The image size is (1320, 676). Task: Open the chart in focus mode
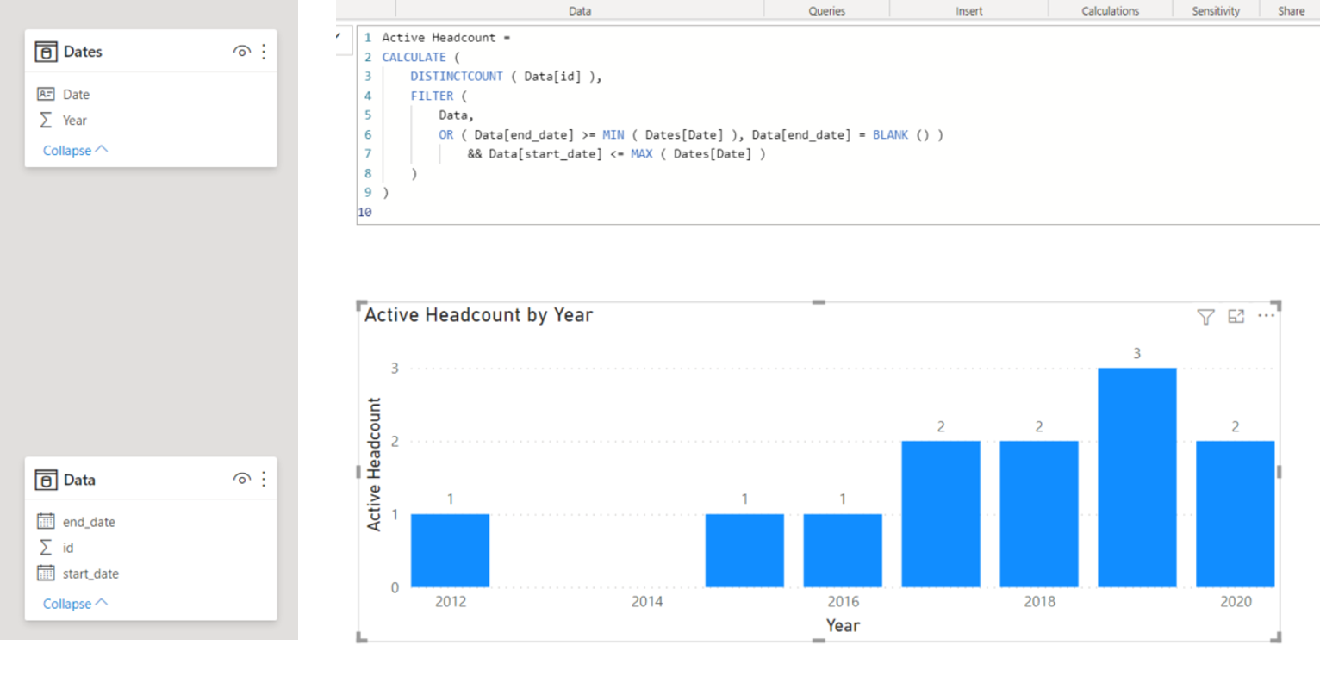(1236, 316)
